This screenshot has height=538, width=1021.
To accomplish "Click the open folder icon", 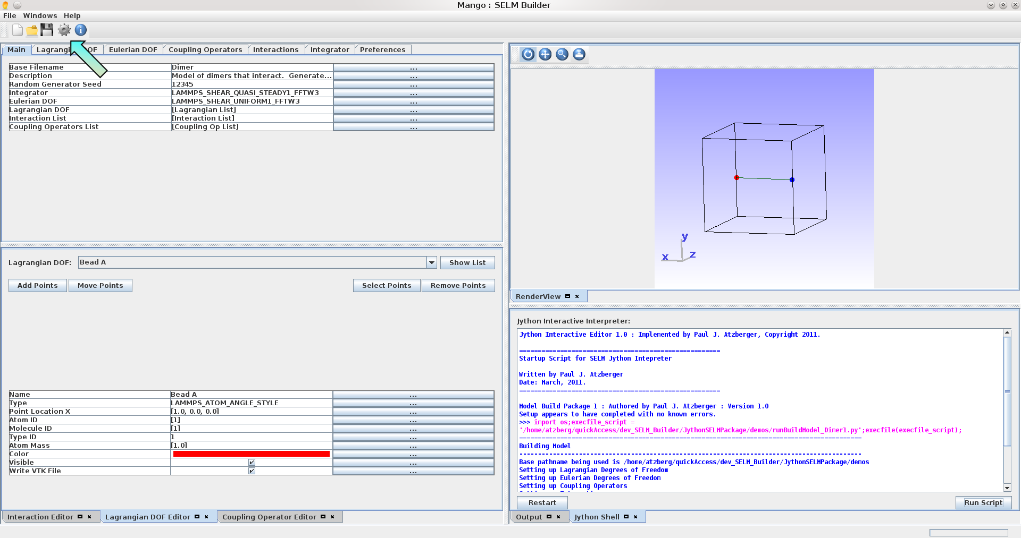I will 32,30.
